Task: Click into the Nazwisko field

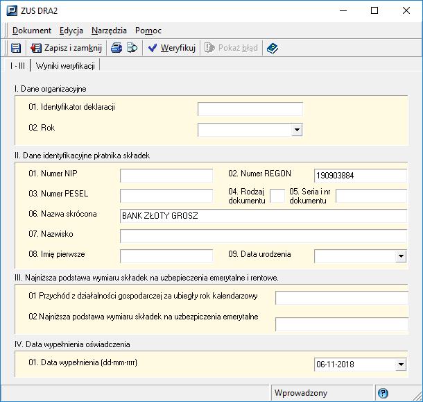Action: 264,236
